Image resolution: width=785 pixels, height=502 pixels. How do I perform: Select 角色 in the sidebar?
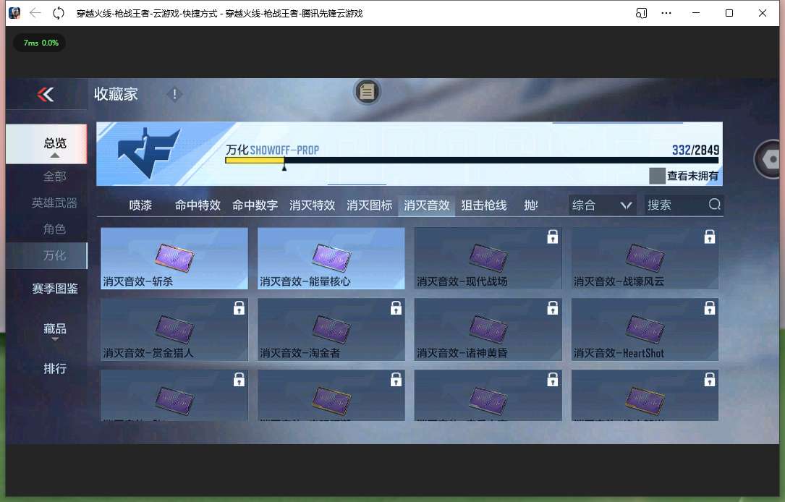54,229
